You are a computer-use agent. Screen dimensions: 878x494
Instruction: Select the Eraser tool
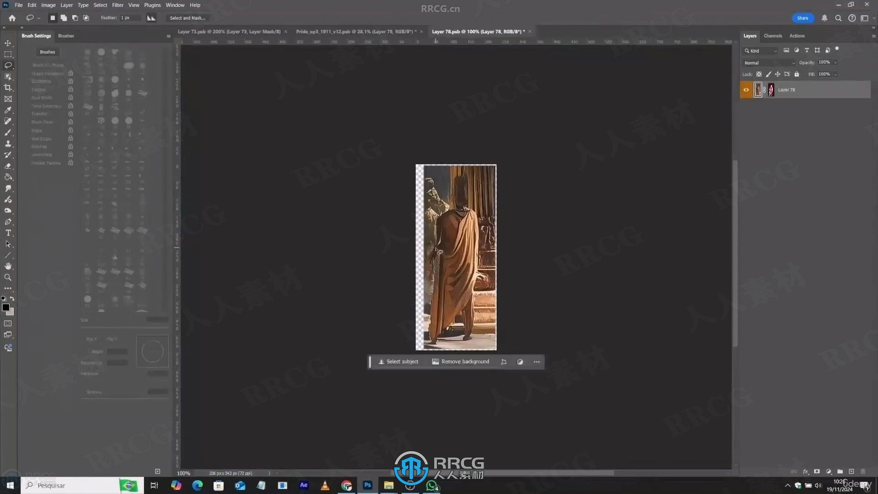(8, 166)
